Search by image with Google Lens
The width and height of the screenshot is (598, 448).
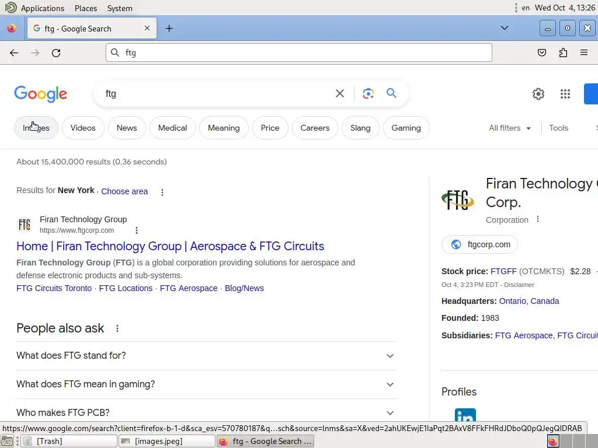pos(368,93)
